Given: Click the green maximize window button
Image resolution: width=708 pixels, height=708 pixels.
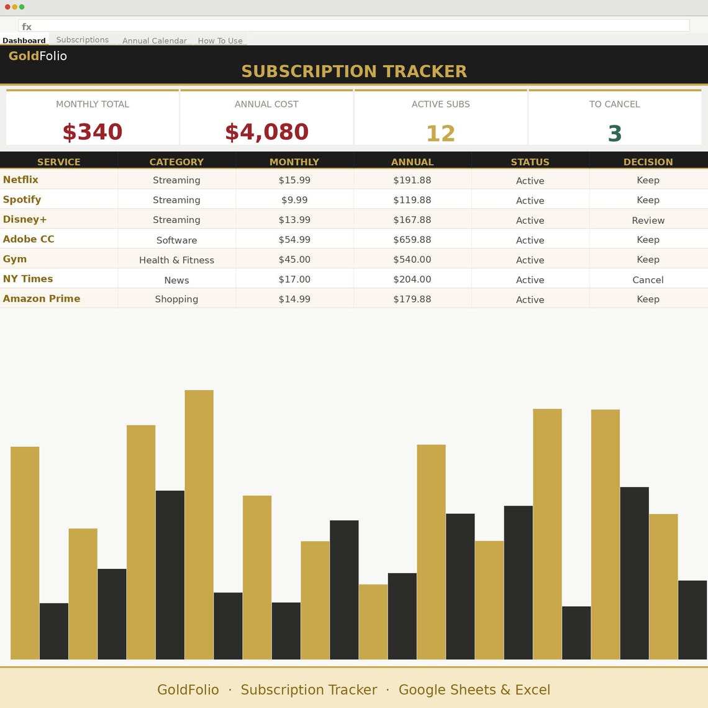Looking at the screenshot, I should (x=22, y=7).
